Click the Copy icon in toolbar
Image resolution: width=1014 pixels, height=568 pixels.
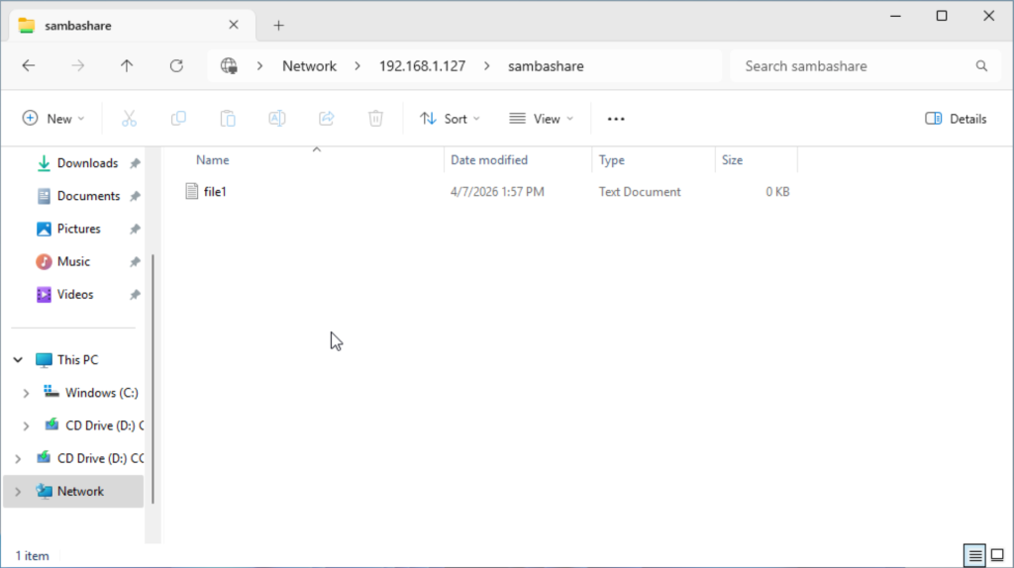178,119
